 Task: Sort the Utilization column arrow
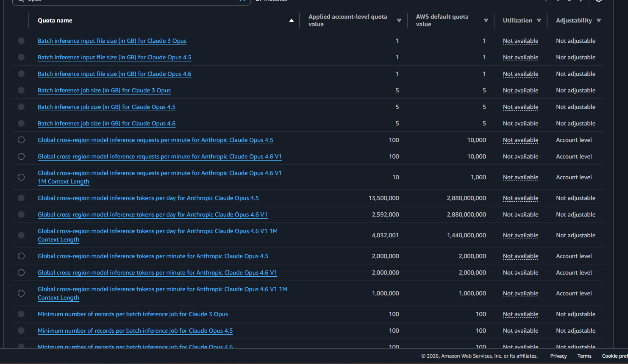coord(539,20)
